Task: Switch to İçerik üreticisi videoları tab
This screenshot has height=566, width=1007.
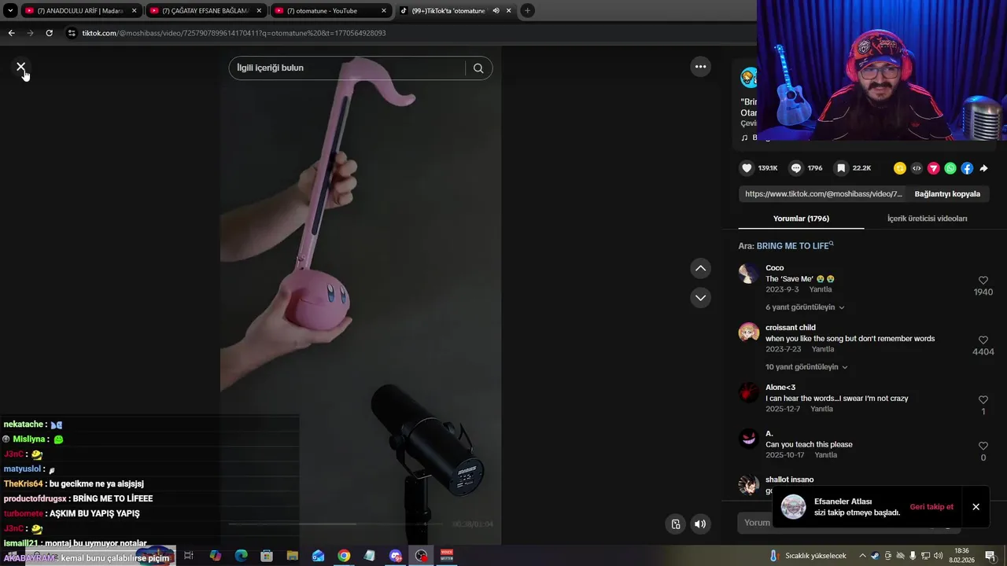Action: point(927,219)
